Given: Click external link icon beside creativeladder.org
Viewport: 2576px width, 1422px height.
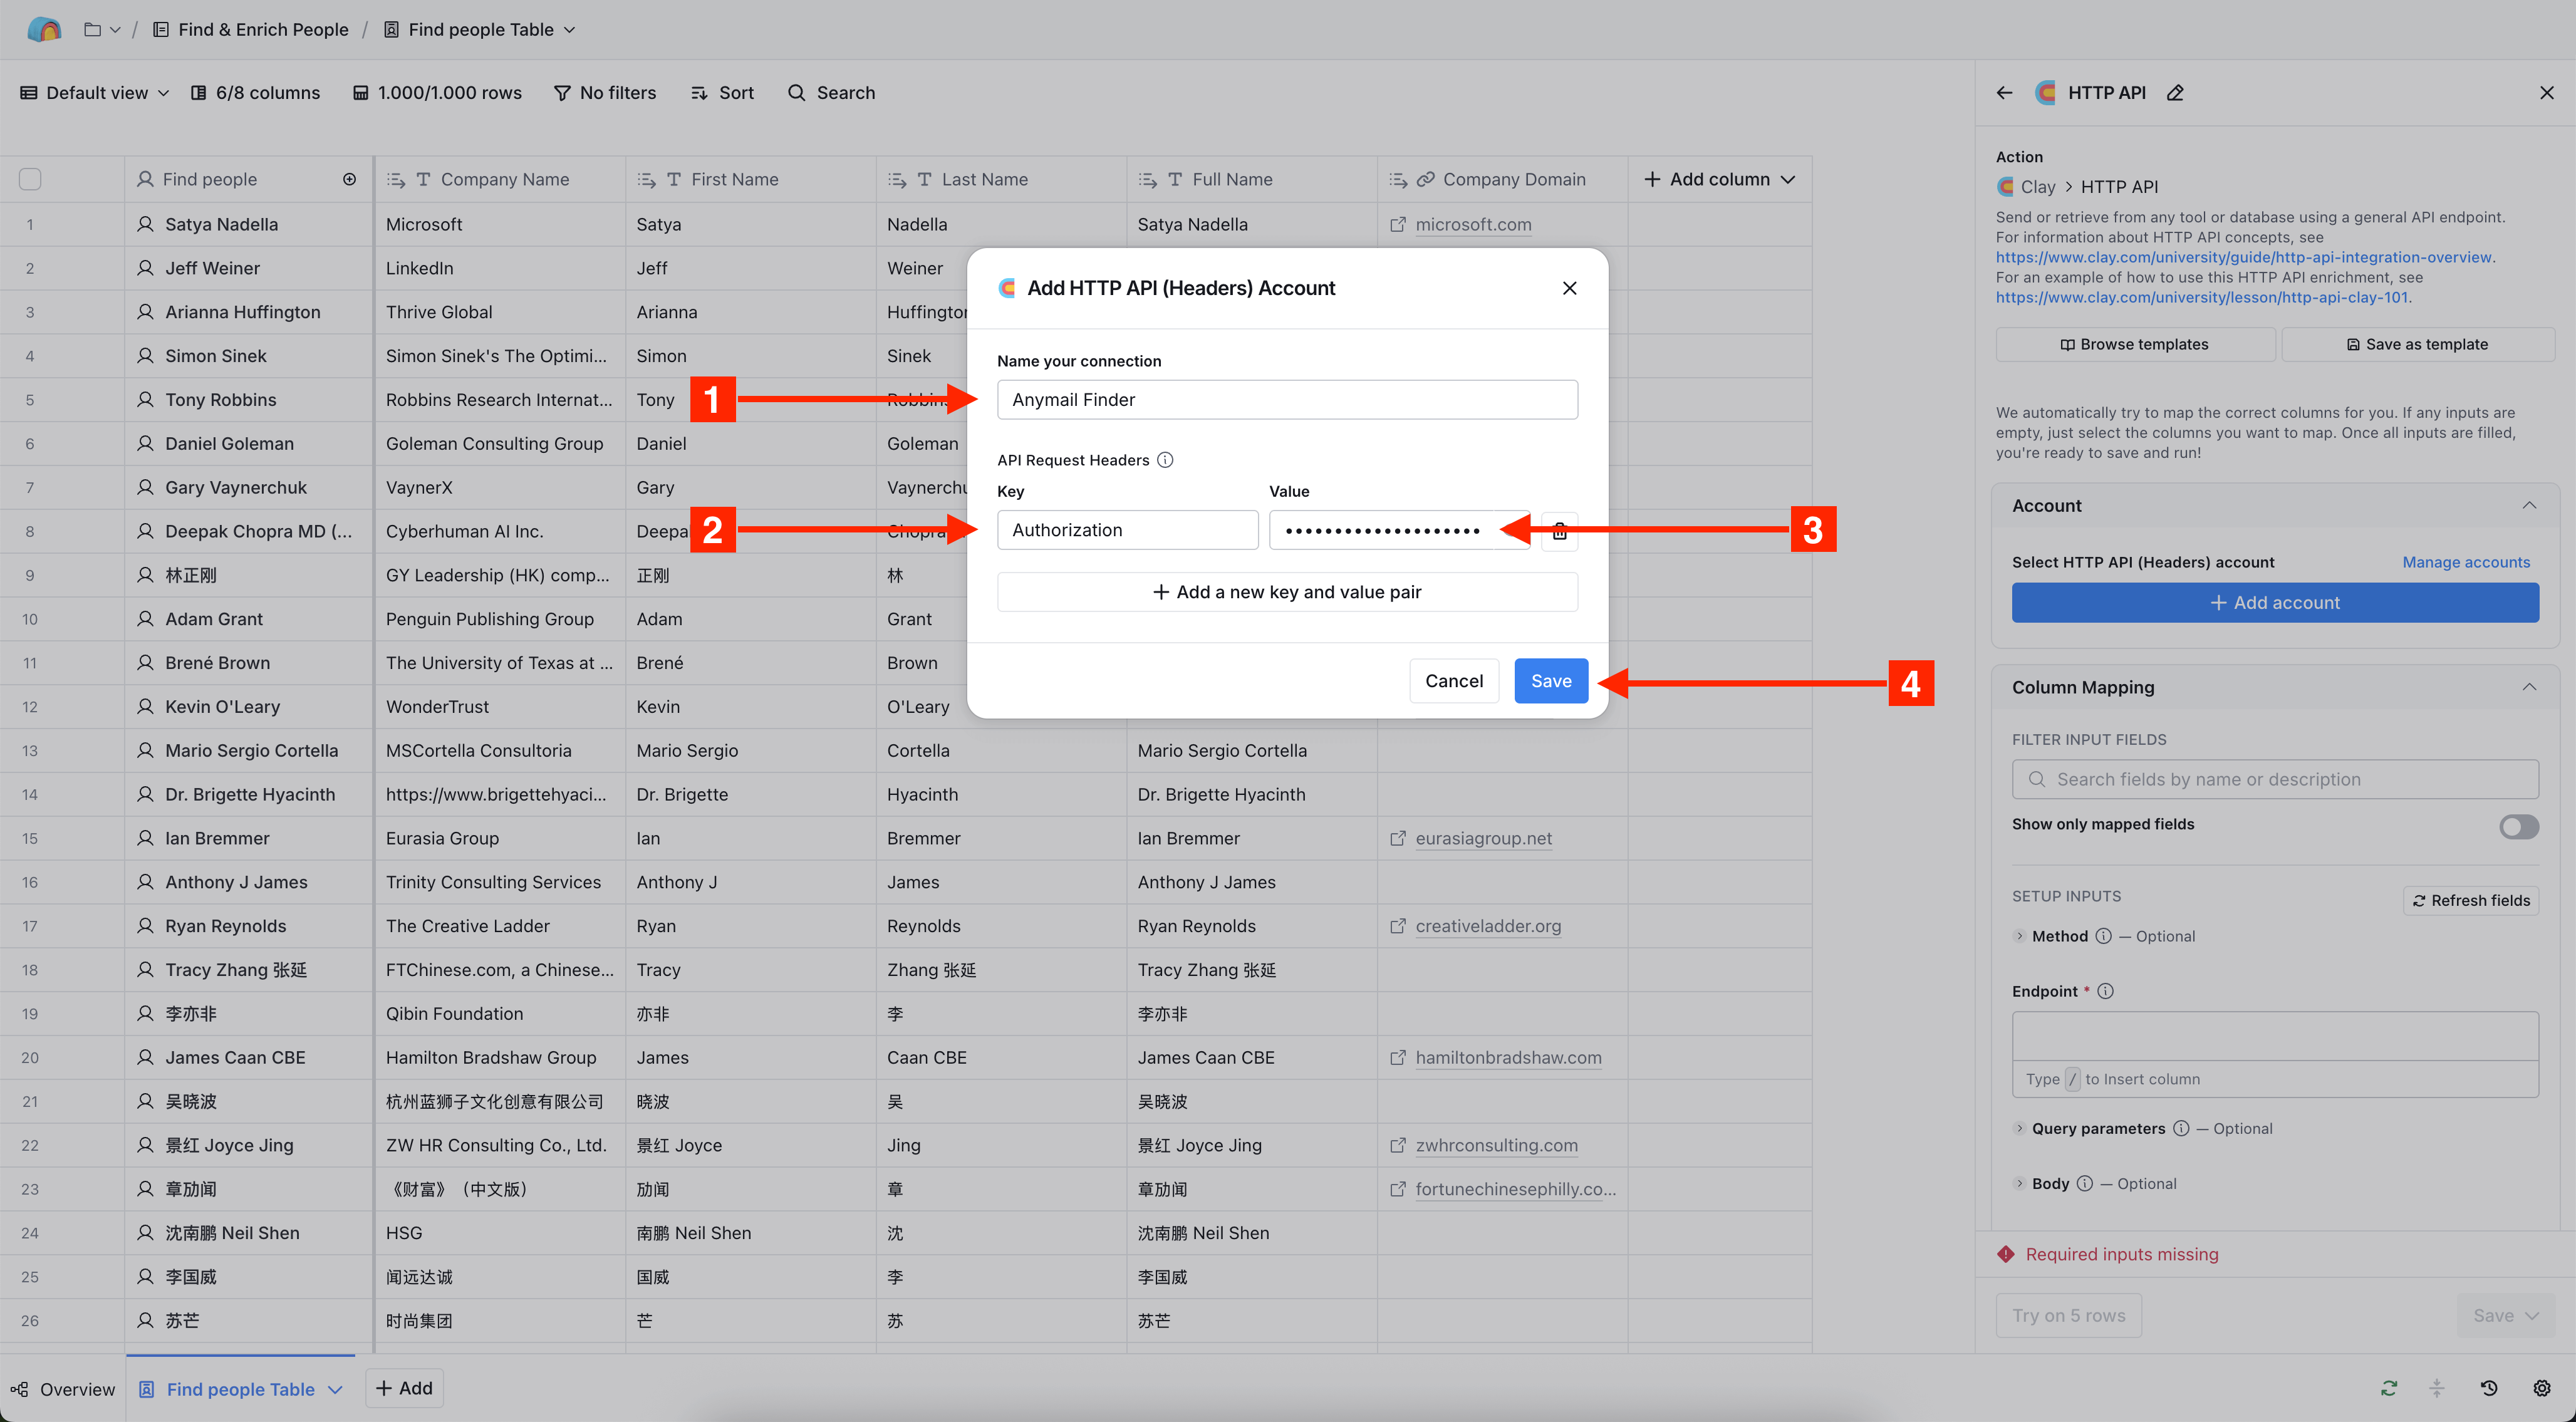Looking at the screenshot, I should click(1397, 926).
